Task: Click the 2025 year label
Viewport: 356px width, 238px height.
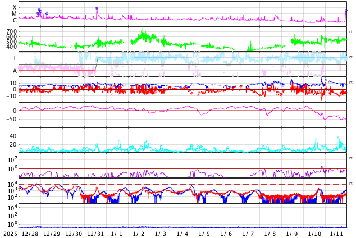Action: point(10,234)
